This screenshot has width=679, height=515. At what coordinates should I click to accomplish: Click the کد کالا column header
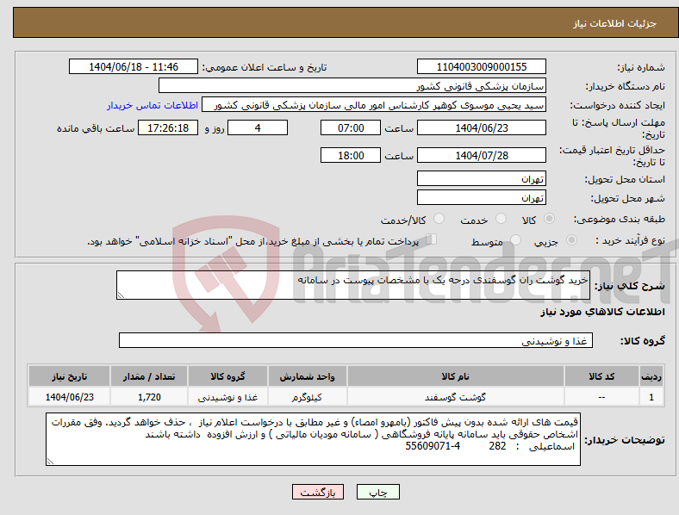click(601, 376)
